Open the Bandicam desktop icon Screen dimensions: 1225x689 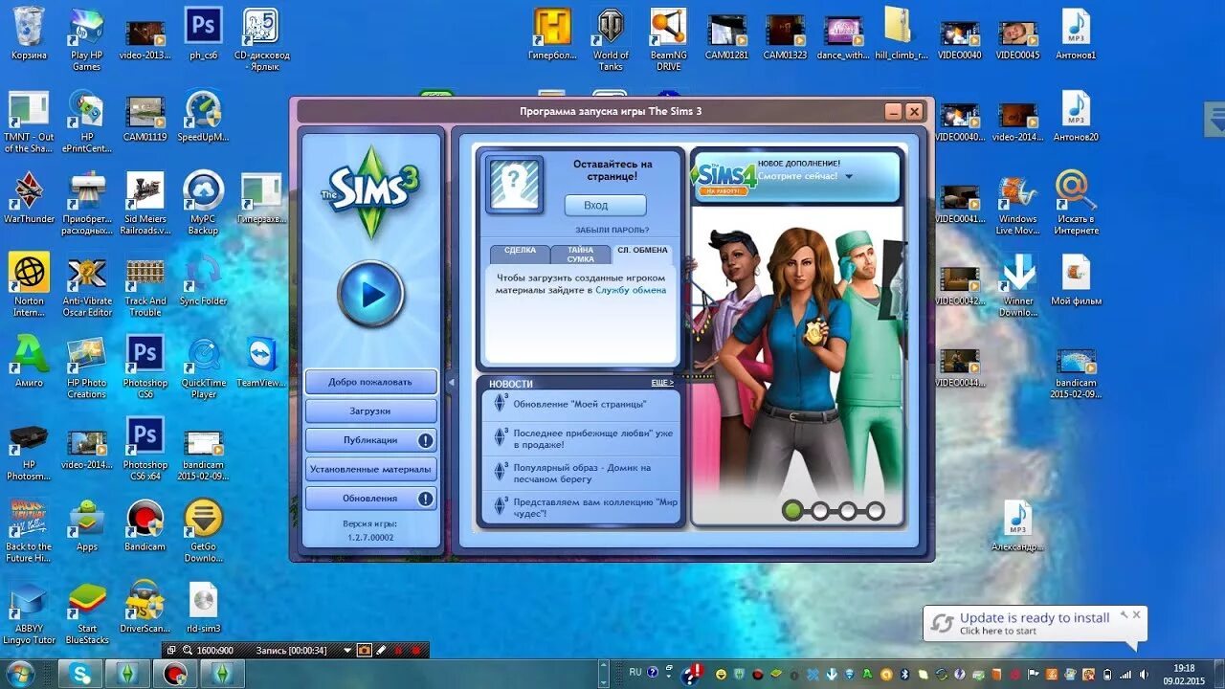tap(145, 525)
